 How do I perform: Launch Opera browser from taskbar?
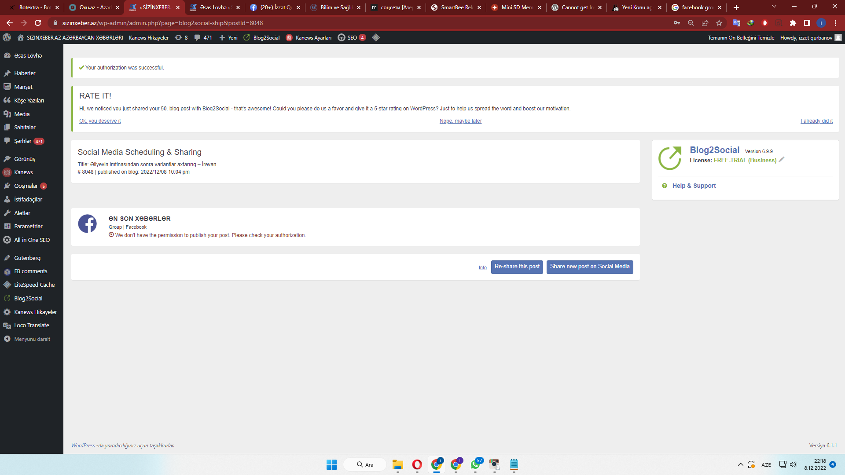coord(417,464)
